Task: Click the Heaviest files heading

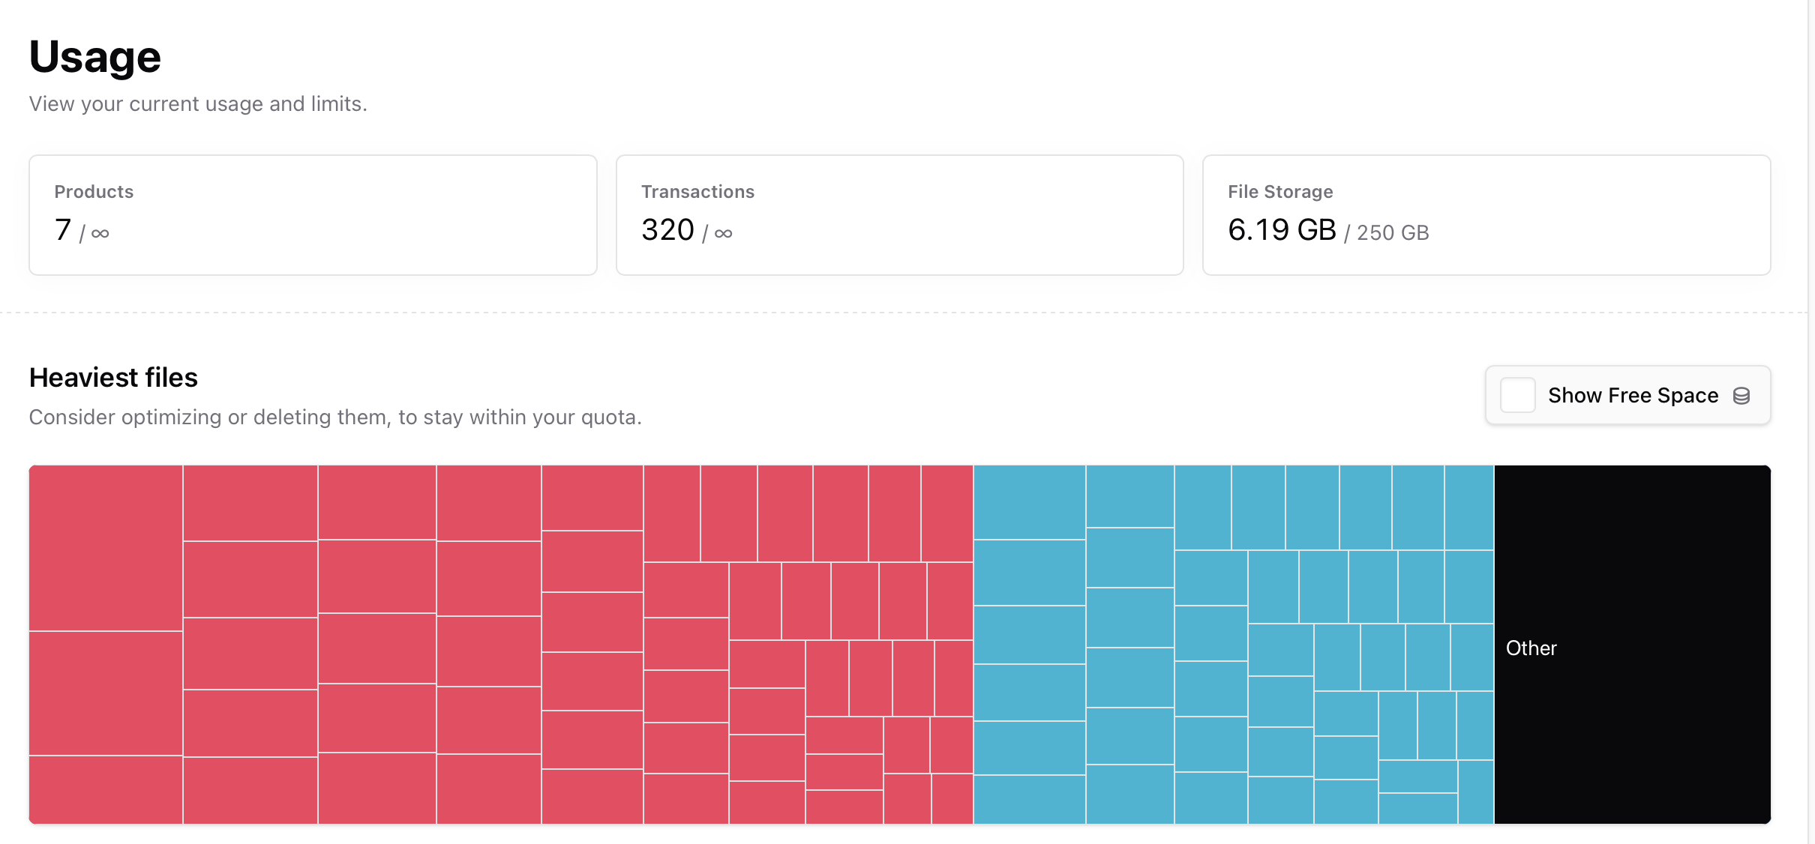Action: (x=112, y=377)
